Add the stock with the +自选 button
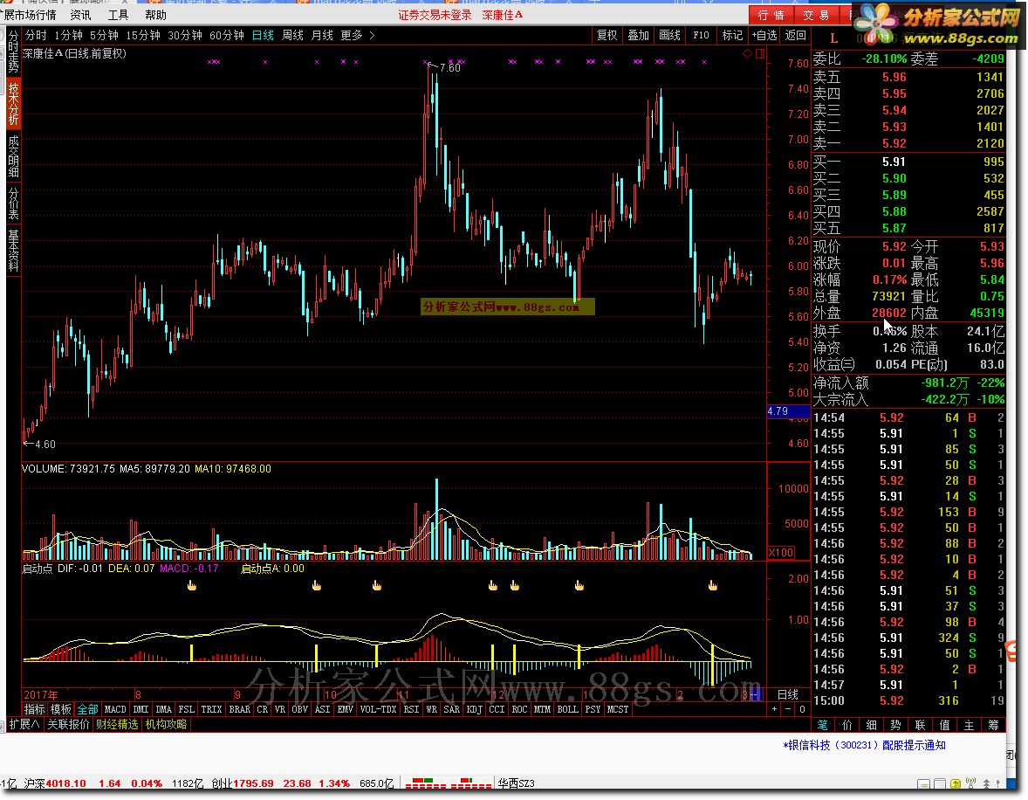The height and width of the screenshot is (800, 1028). (764, 35)
